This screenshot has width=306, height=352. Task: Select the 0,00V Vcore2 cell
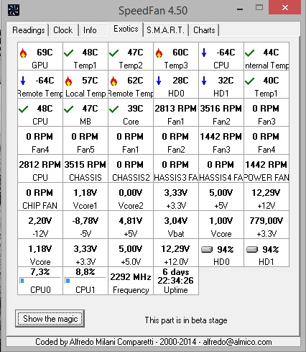pos(131,197)
